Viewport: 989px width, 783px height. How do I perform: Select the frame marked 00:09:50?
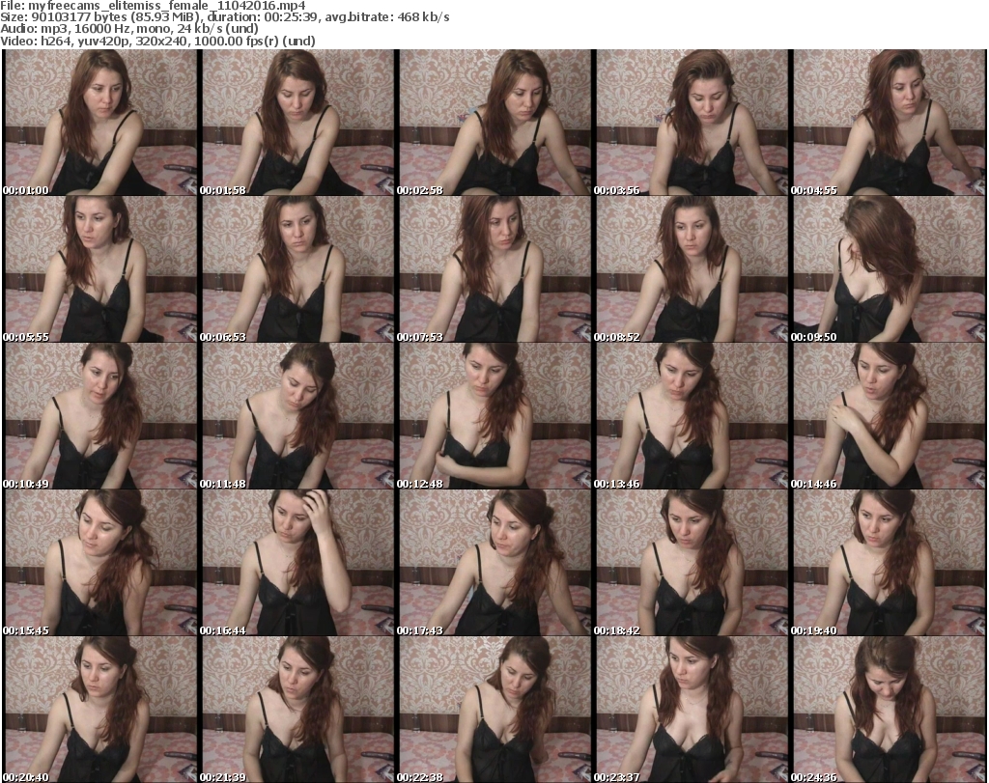point(890,269)
